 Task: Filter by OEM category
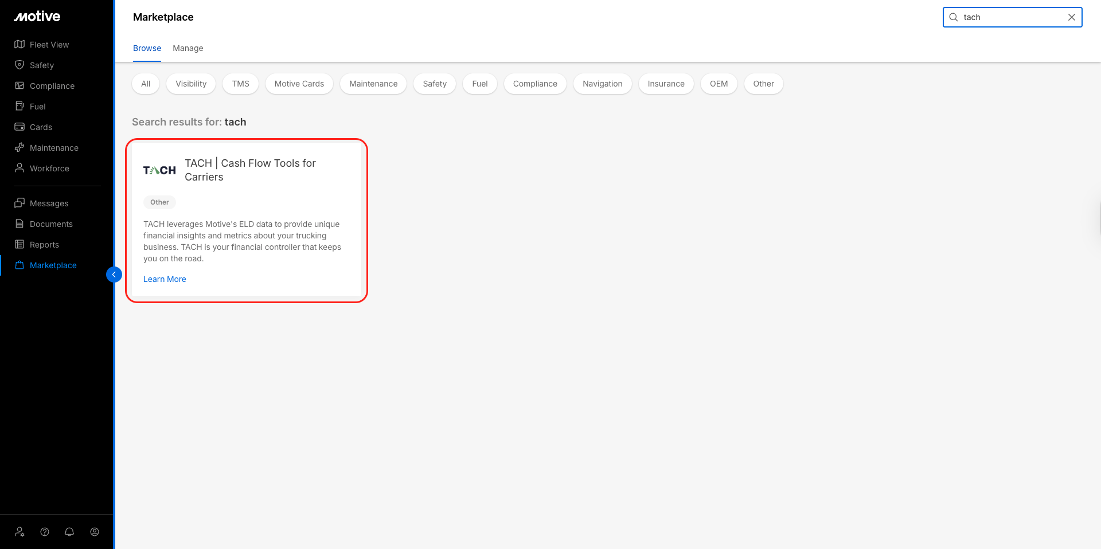(x=719, y=84)
